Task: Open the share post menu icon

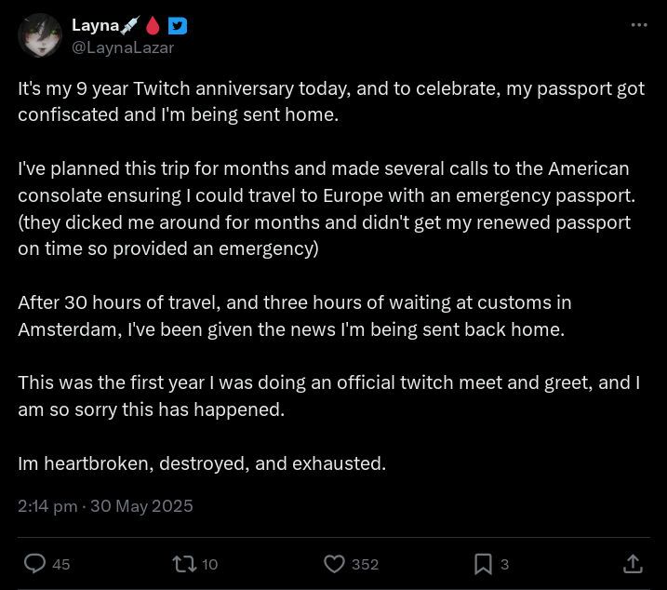Action: [633, 563]
